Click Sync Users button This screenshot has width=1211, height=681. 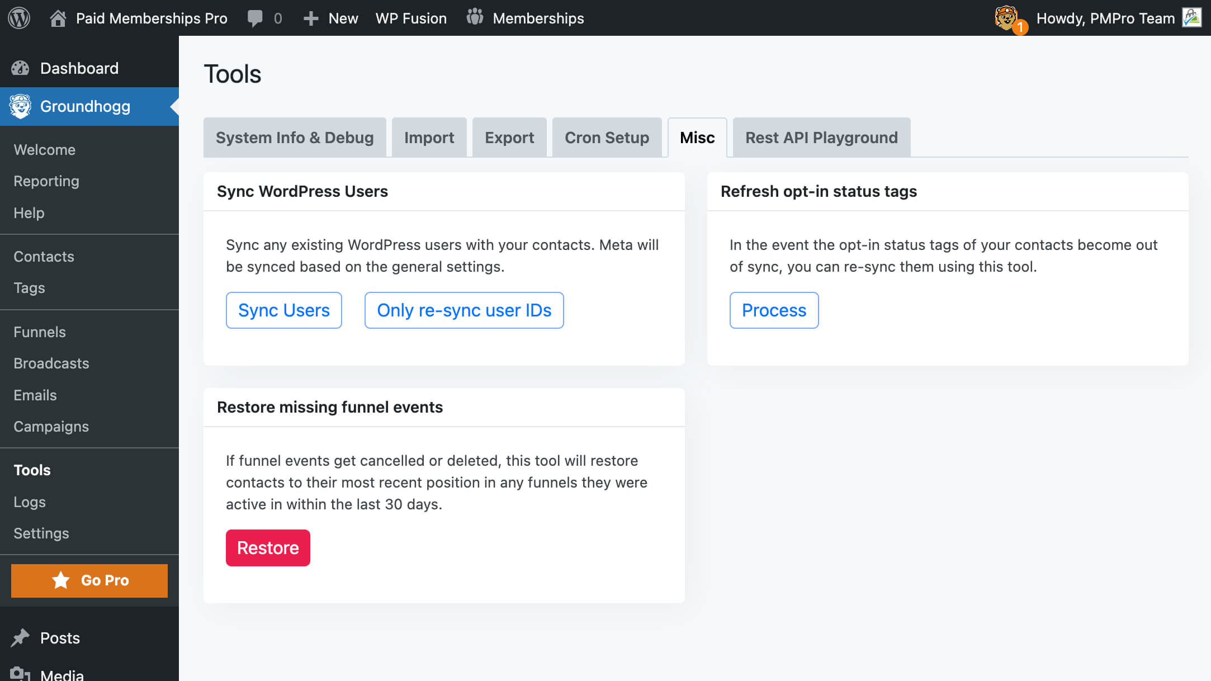(283, 310)
